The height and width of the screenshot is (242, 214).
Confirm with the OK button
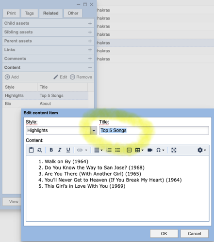(164, 234)
